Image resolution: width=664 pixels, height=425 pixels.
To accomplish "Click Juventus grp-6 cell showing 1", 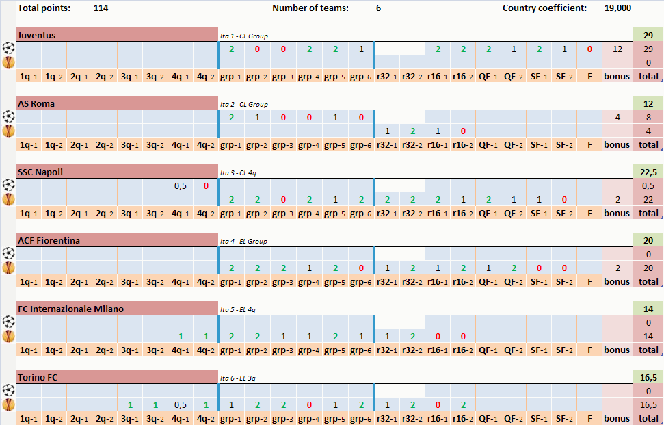I will point(361,49).
